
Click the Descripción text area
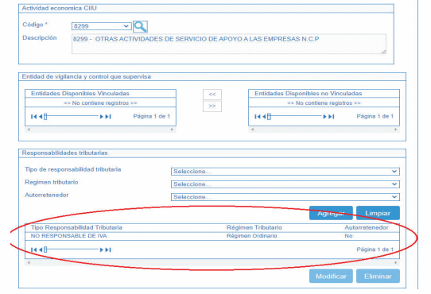(x=229, y=44)
